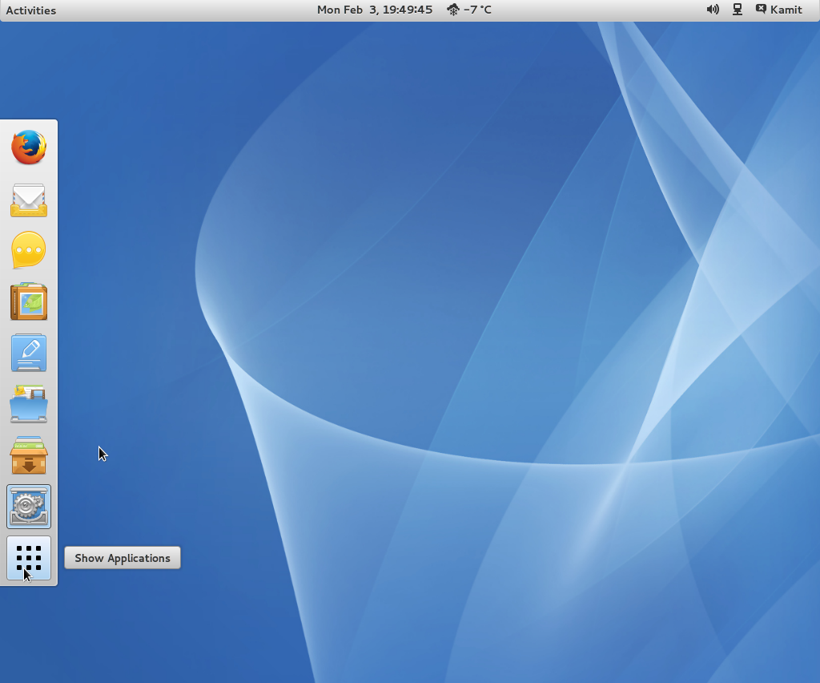
Task: Launch the Shotwell photo manager icon
Action: pyautogui.click(x=29, y=301)
